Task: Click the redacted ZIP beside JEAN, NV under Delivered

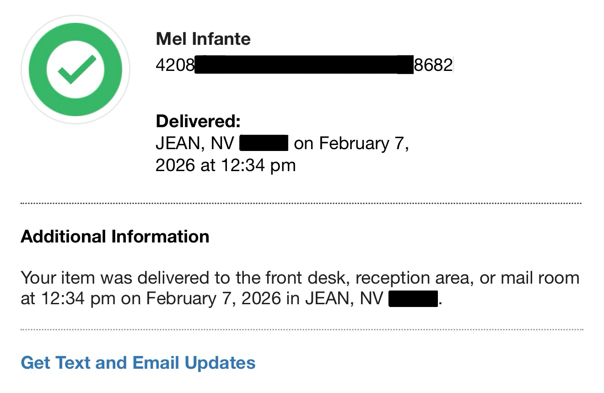Action: (264, 143)
